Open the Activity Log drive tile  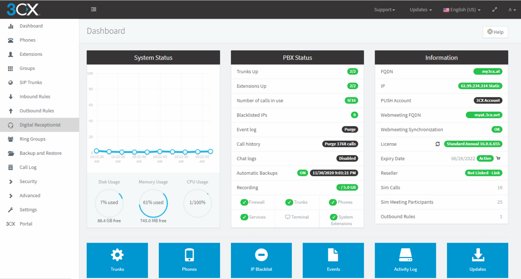406,260
